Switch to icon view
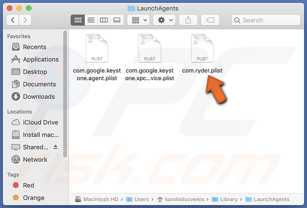The width and height of the screenshot is (307, 208). pos(78,20)
